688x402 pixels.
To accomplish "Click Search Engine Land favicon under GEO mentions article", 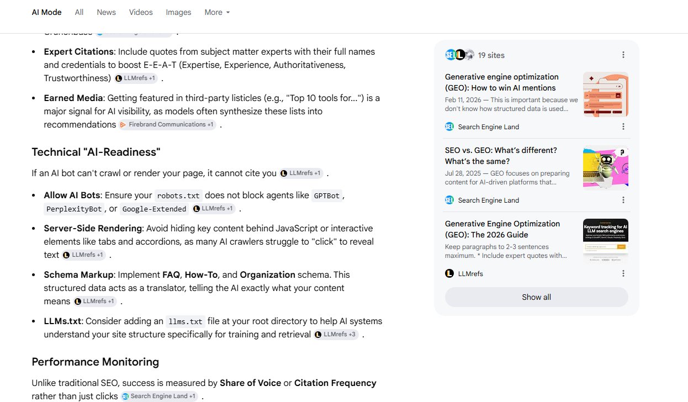I will point(449,126).
